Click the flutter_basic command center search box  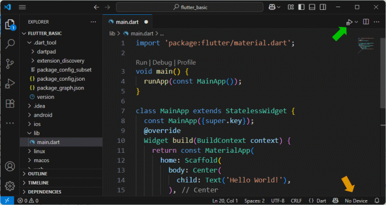(x=189, y=7)
